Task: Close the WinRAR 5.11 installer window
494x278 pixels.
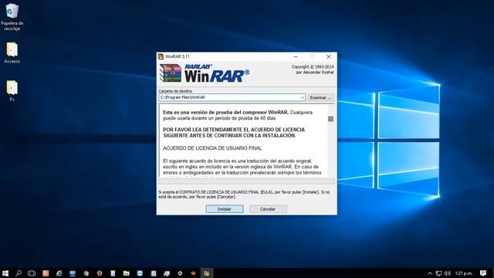Action: pos(329,56)
